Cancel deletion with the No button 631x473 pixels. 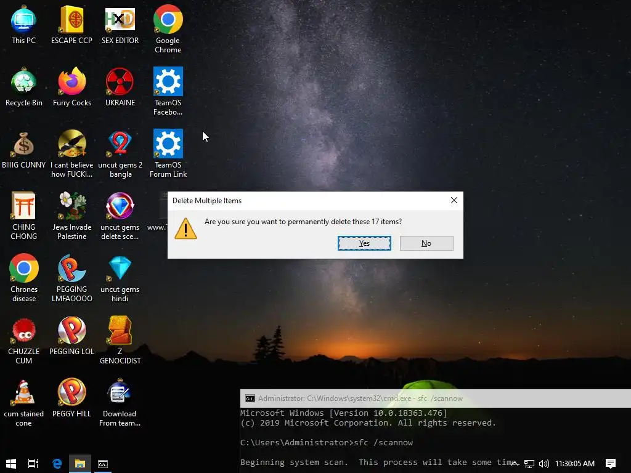[x=426, y=243]
